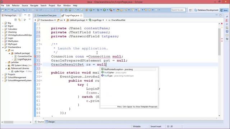Expand the SchoolManagement project node
The height and width of the screenshot is (129, 230).
(x=3, y=77)
